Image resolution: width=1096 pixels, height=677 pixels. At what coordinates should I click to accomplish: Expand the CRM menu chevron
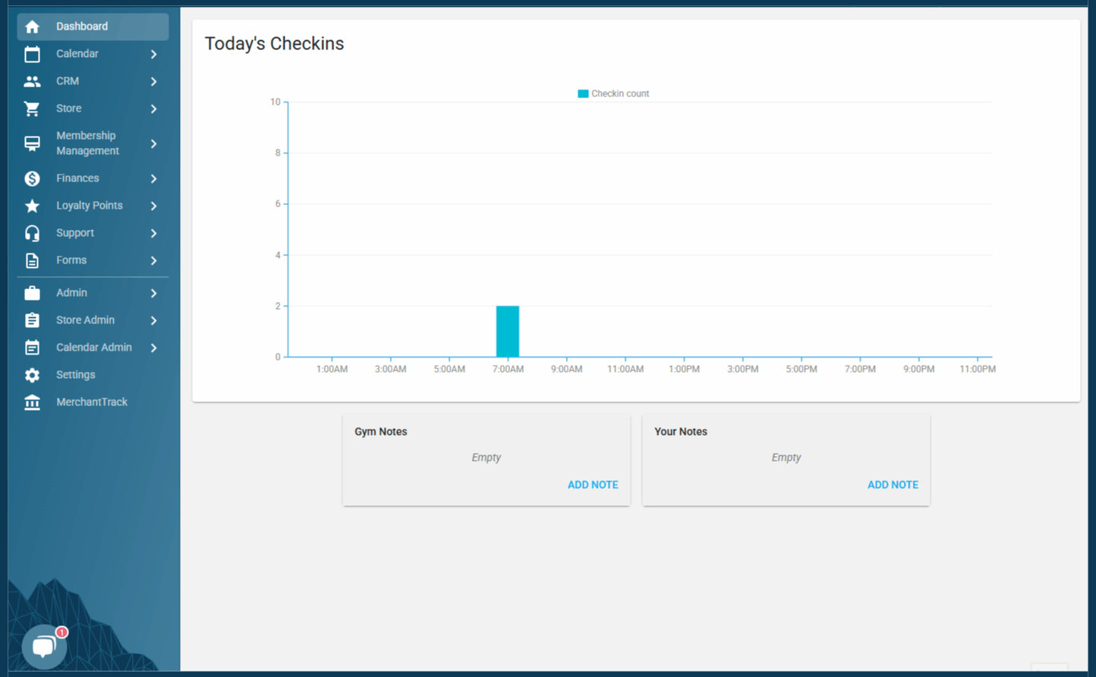pyautogui.click(x=153, y=81)
